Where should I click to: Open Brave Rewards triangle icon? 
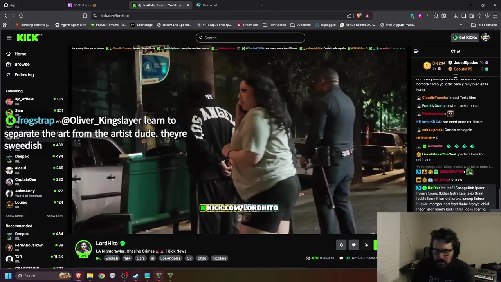[x=367, y=16]
